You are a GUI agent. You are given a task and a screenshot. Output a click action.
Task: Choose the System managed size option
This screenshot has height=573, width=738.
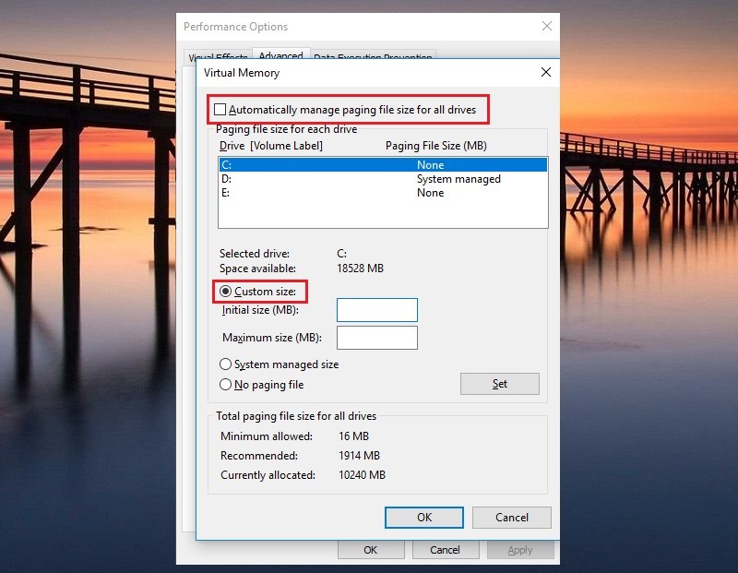226,364
